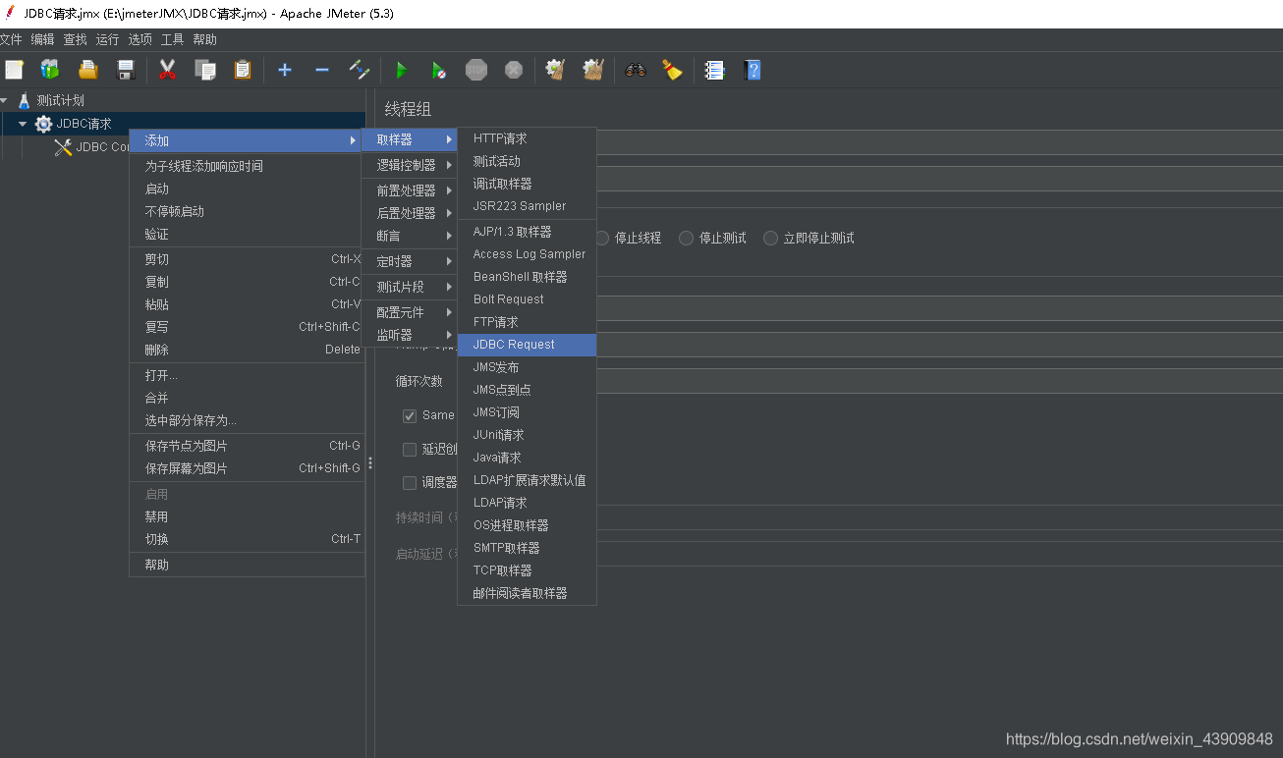
Task: Choose HTTP请求 sampler
Action: [527, 138]
